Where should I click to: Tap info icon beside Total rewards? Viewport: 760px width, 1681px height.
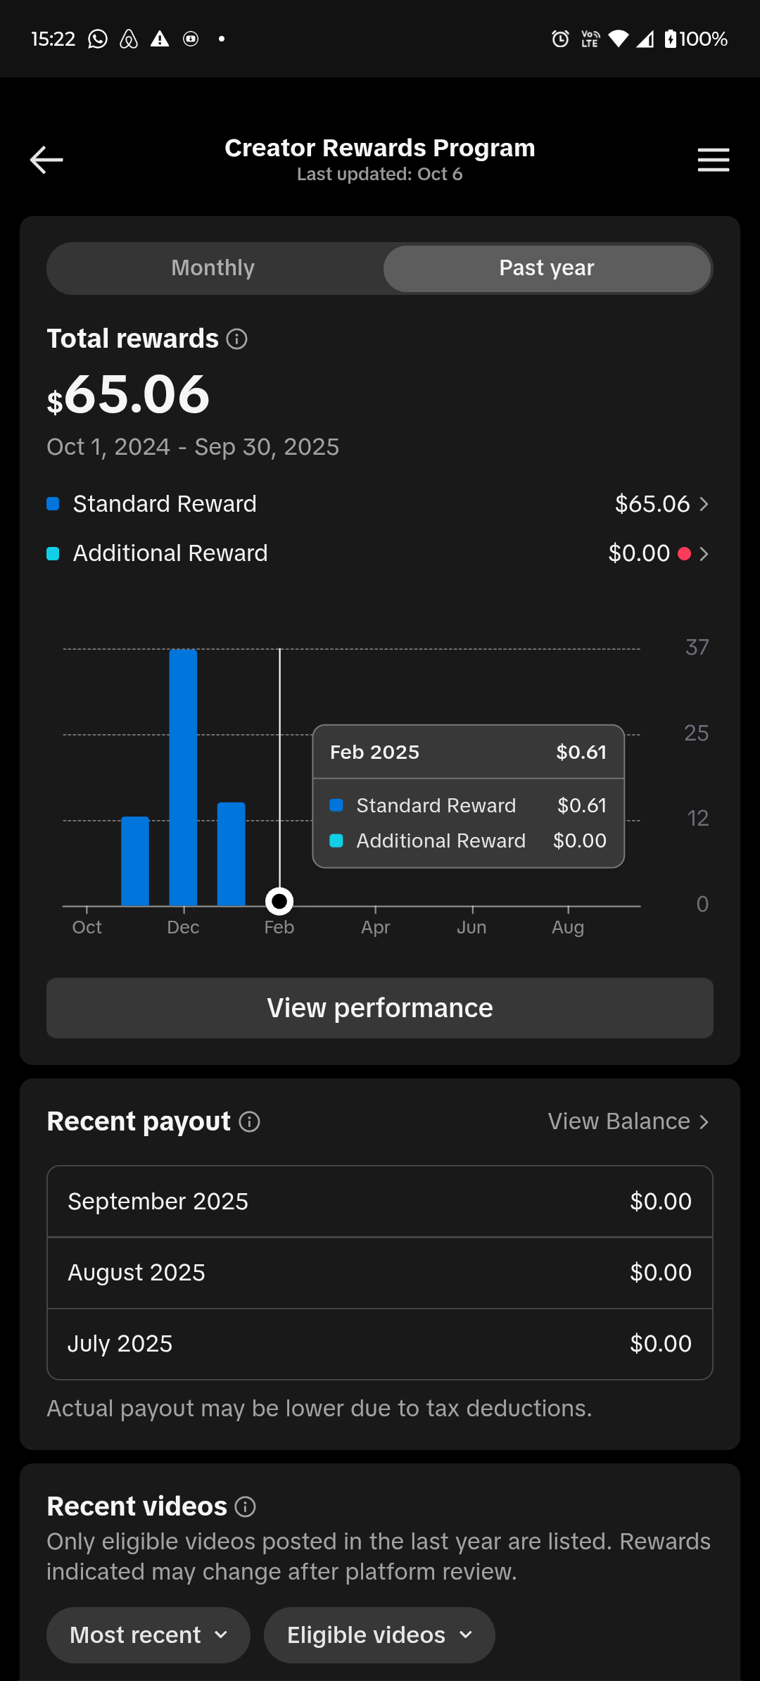click(x=237, y=339)
